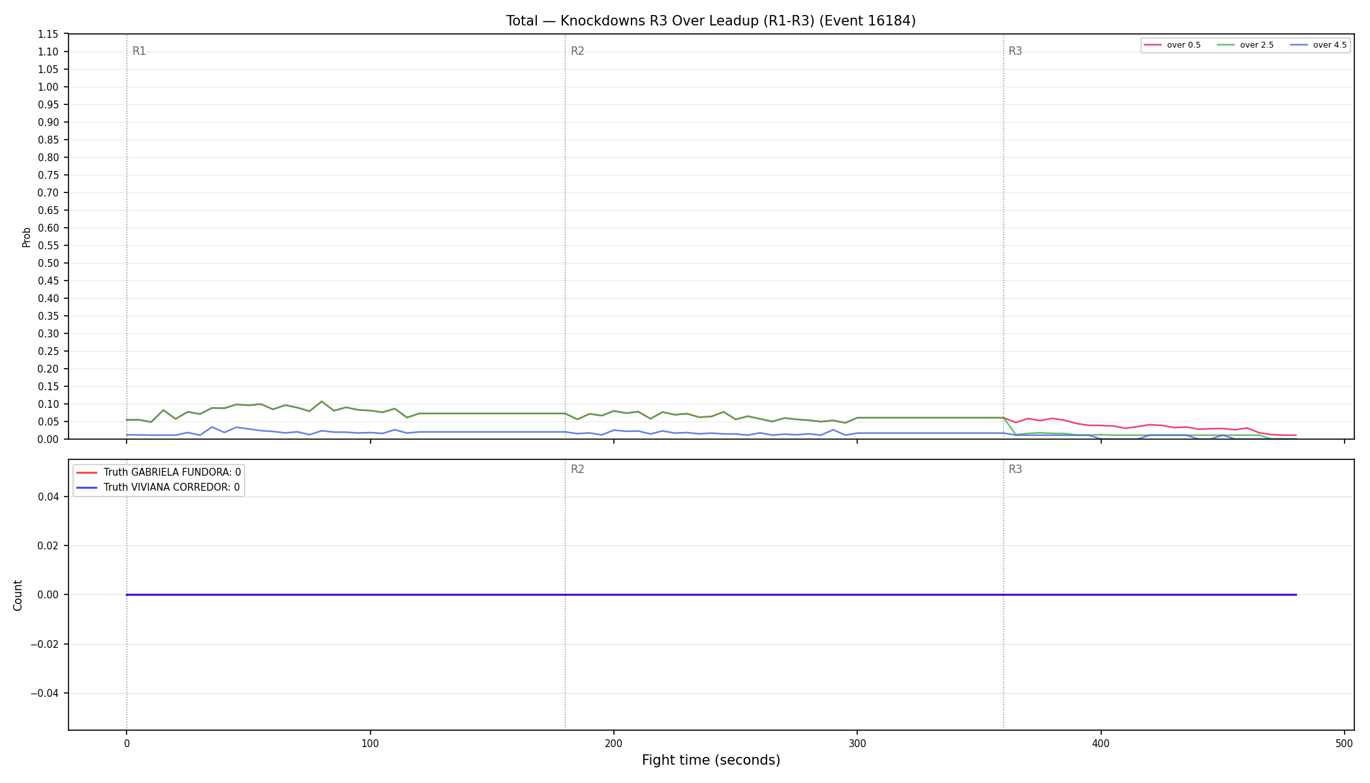The image size is (1370, 783).
Task: Click the 1.00 tick label on Prob axis
Action: tap(50, 87)
